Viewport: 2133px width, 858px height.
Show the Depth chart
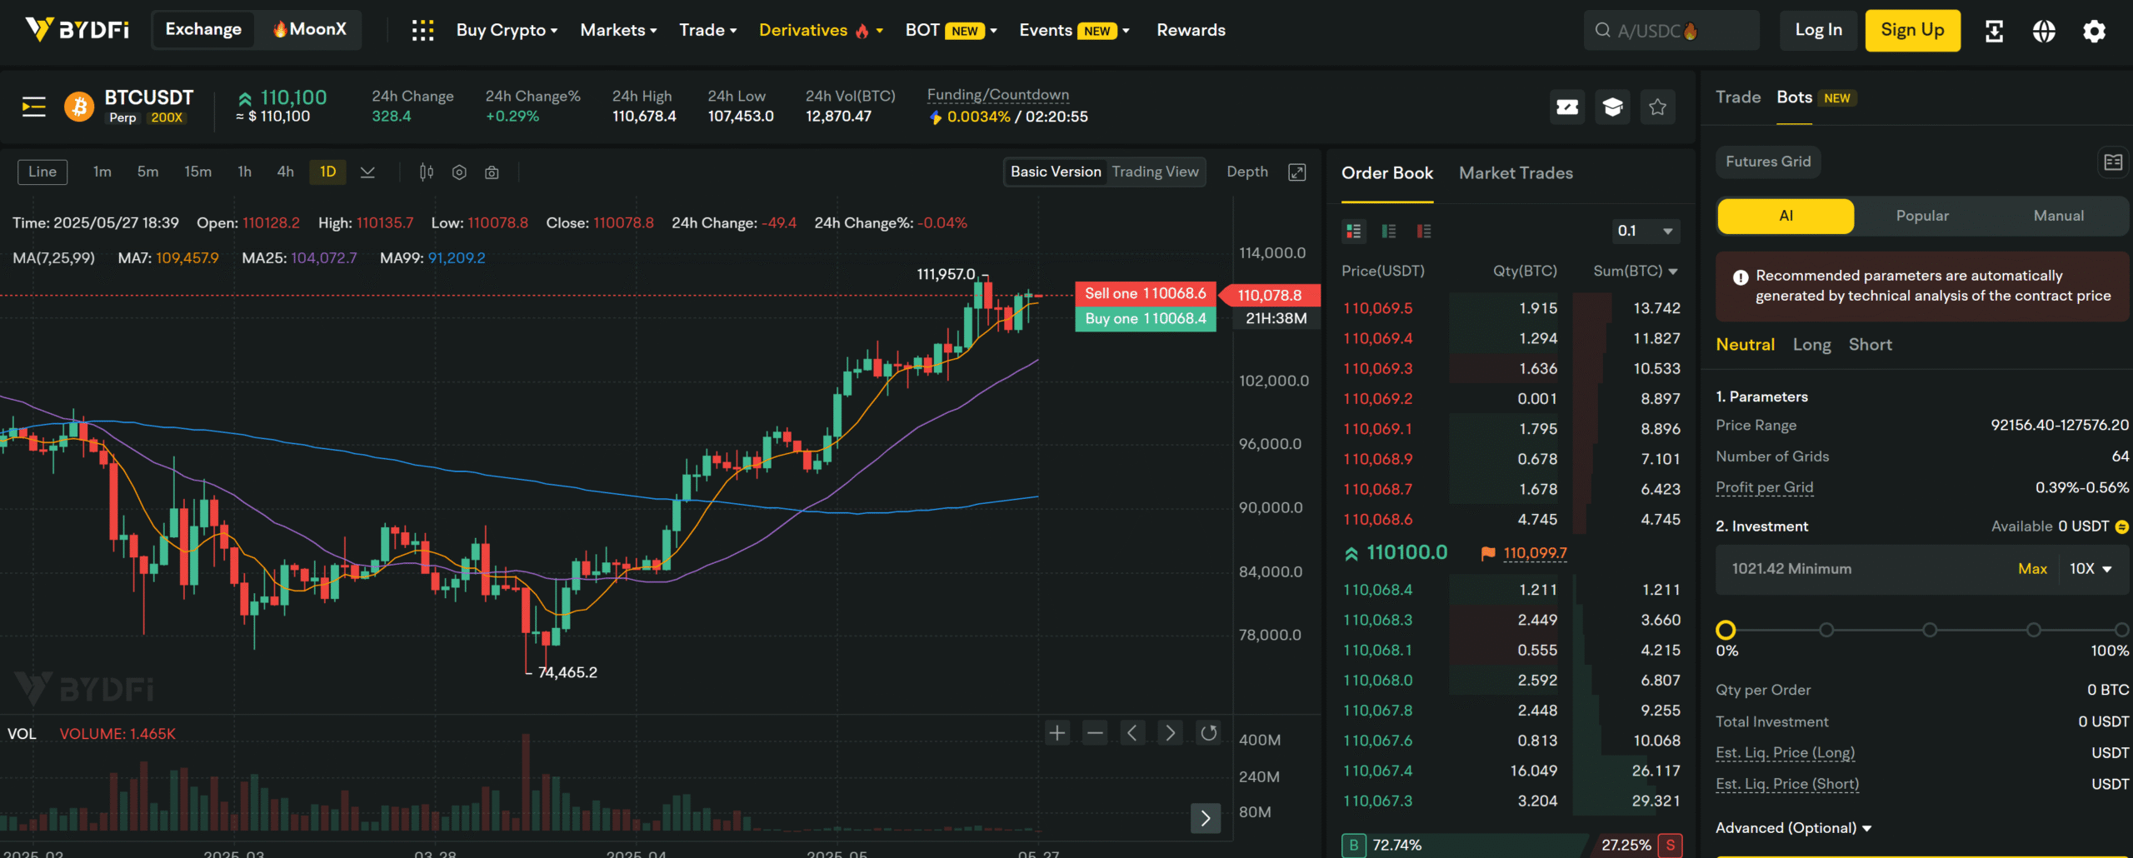1247,172
